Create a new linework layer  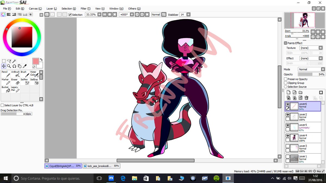tap(294, 92)
